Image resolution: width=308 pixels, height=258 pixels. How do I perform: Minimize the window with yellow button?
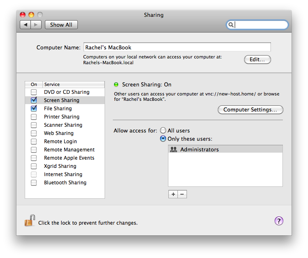(x=31, y=15)
